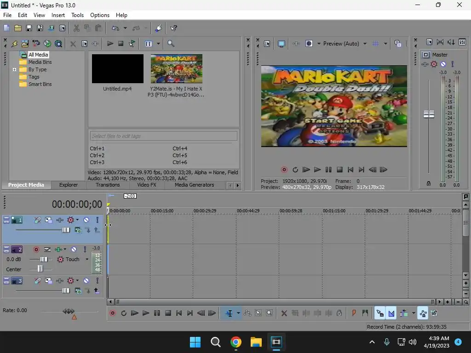Toggle Lock Envelopes to Events button
The height and width of the screenshot is (353, 471).
(423, 313)
